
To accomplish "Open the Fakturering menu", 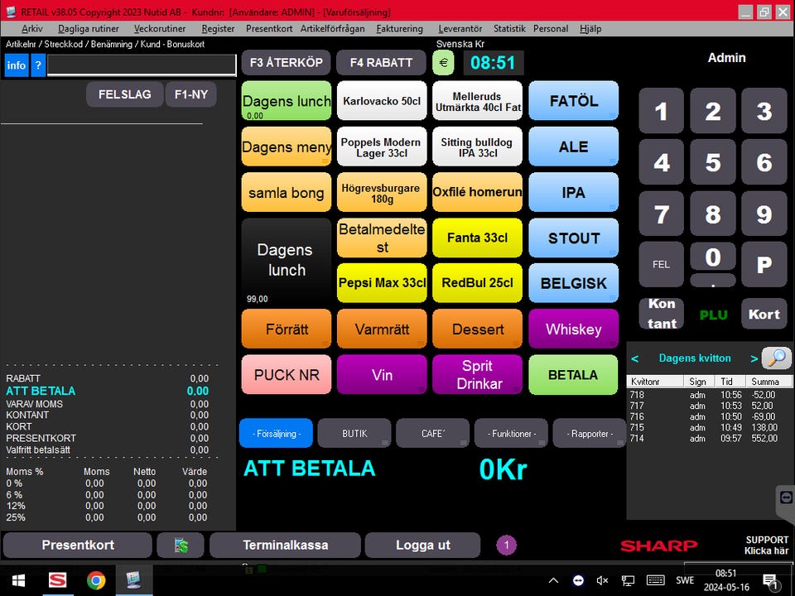I will [400, 28].
